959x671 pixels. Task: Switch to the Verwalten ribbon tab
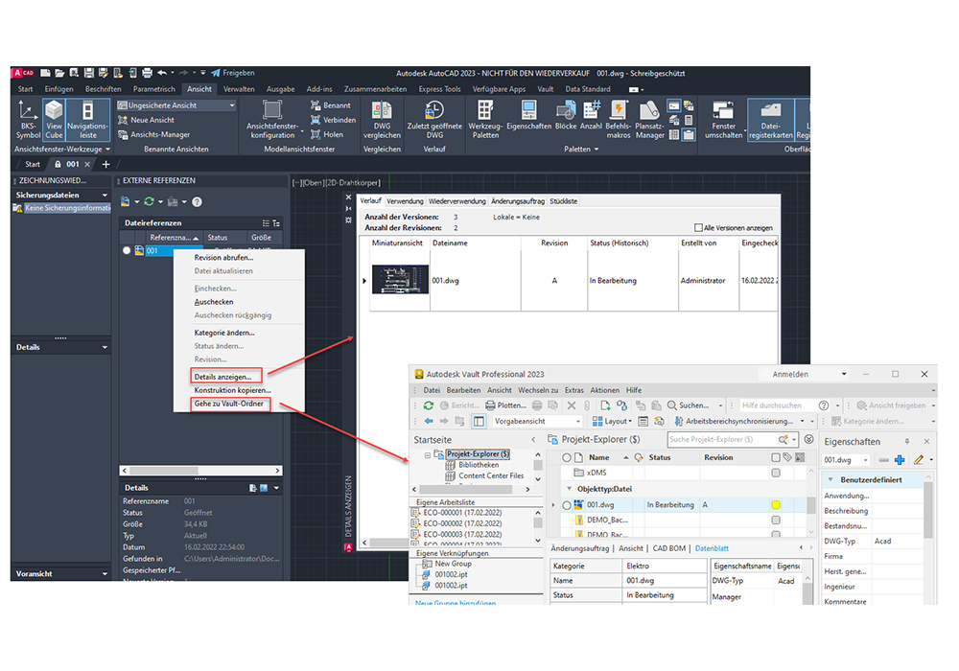[240, 89]
